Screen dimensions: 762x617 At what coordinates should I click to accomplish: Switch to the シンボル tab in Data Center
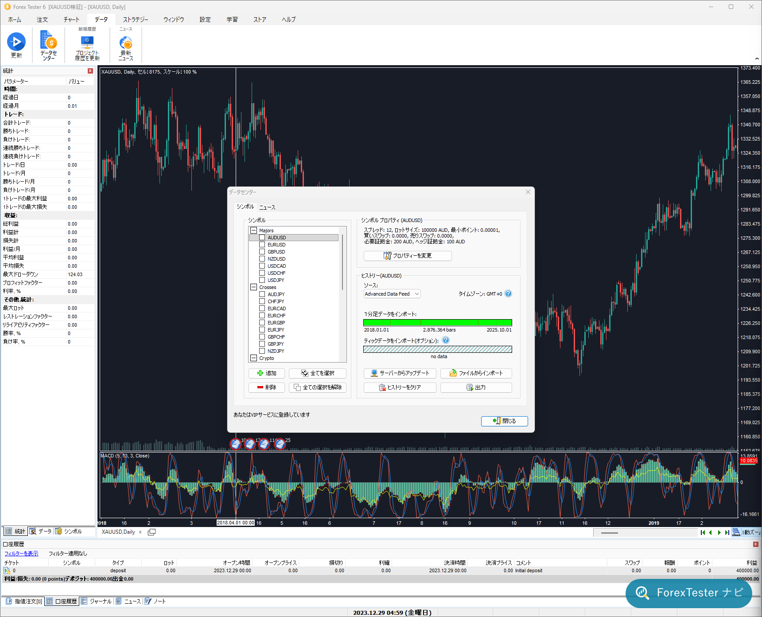(x=245, y=207)
